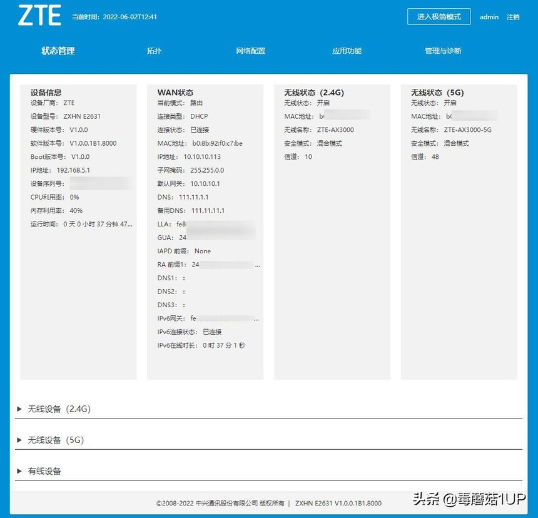This screenshot has width=538, height=518.
Task: Click hardware version V1.0.0 value
Action: coord(79,129)
